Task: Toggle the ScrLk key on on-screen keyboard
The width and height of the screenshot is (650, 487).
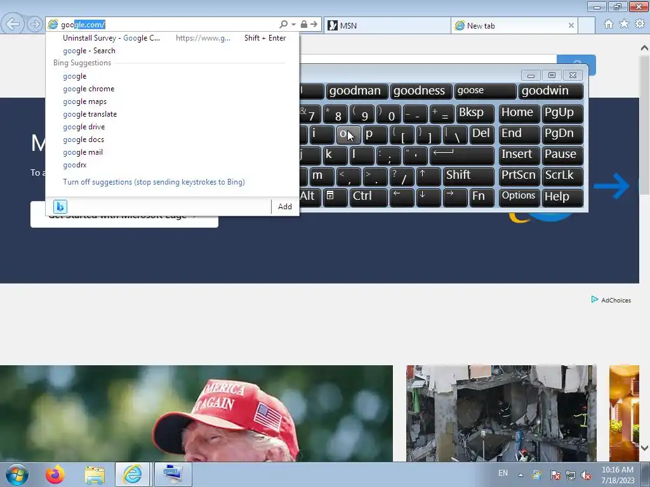Action: [562, 176]
